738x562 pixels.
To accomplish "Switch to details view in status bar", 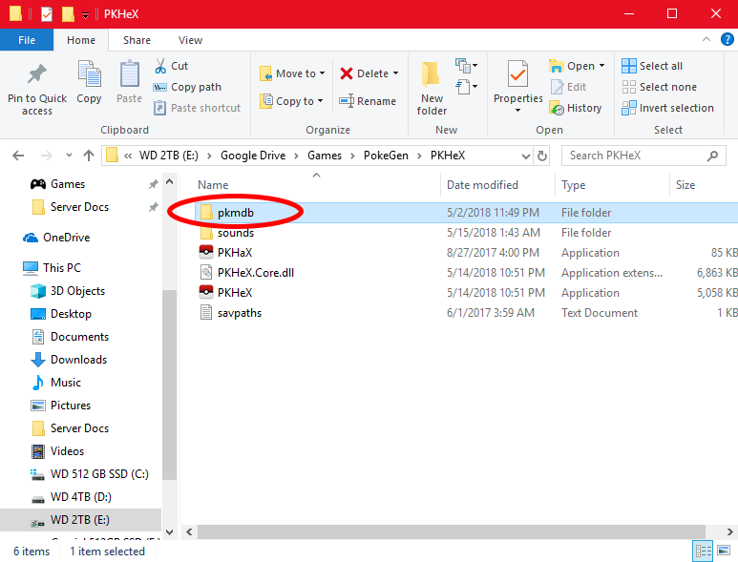I will click(704, 551).
